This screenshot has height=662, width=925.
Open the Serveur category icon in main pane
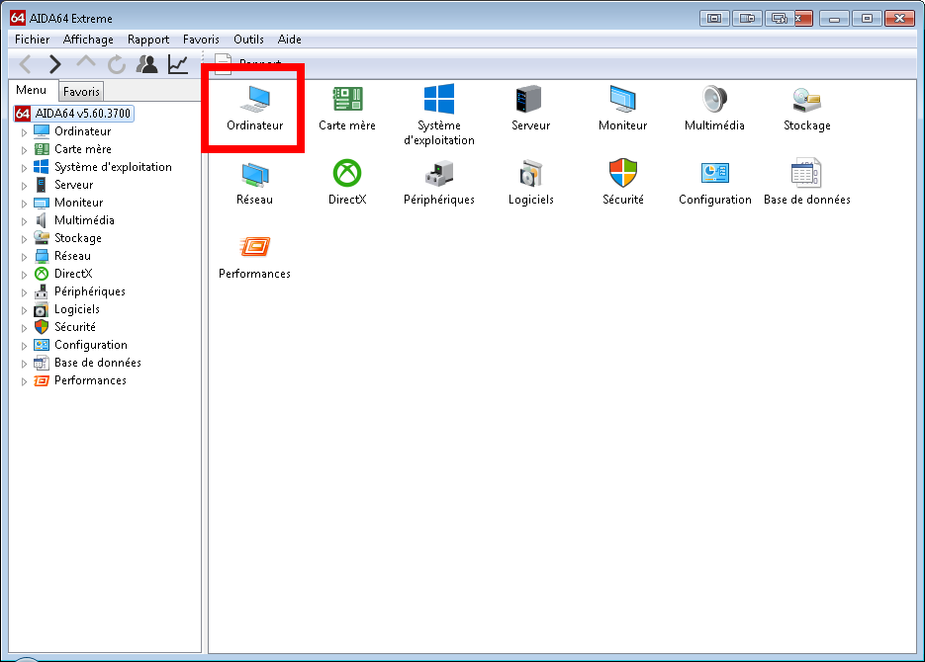[x=528, y=99]
